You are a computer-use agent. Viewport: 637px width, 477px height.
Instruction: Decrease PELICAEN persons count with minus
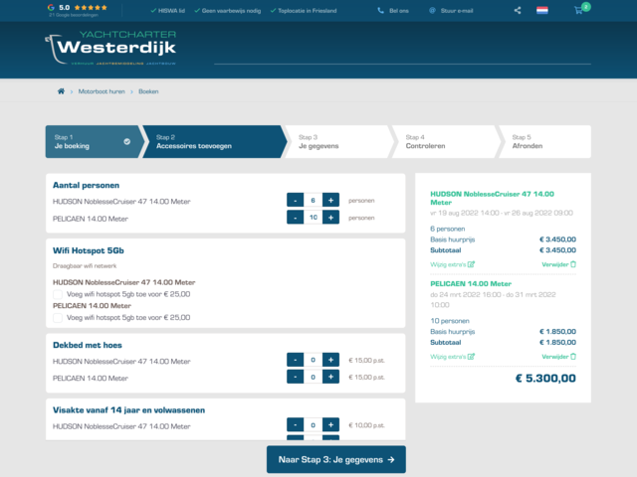(x=295, y=218)
